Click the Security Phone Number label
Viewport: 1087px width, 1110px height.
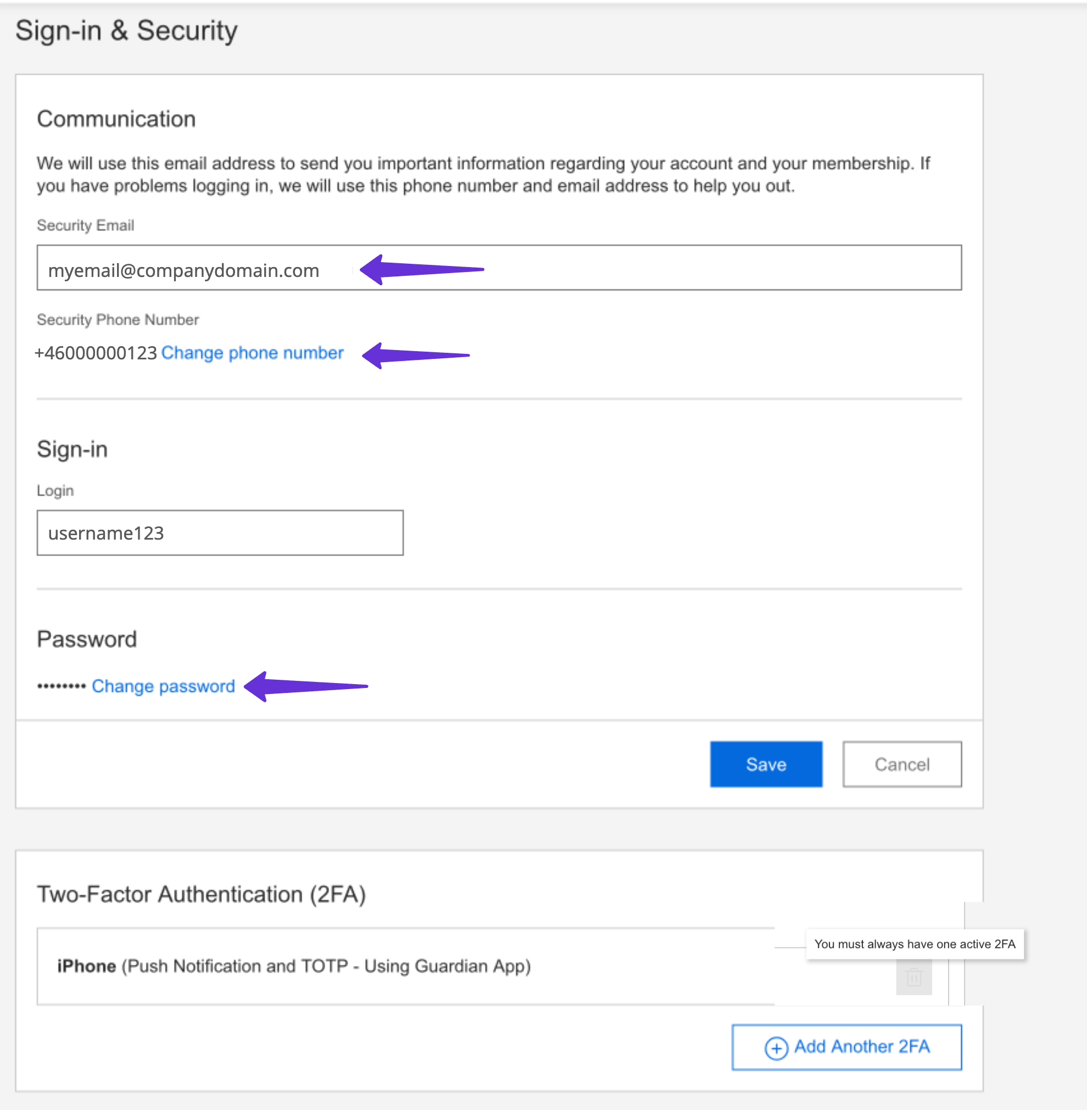click(118, 320)
